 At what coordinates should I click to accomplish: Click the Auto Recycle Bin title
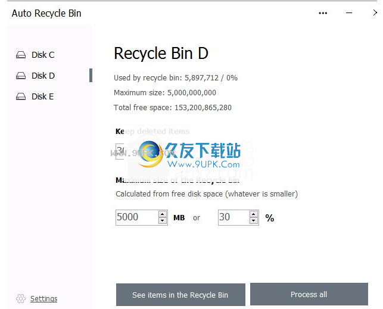[x=46, y=13]
